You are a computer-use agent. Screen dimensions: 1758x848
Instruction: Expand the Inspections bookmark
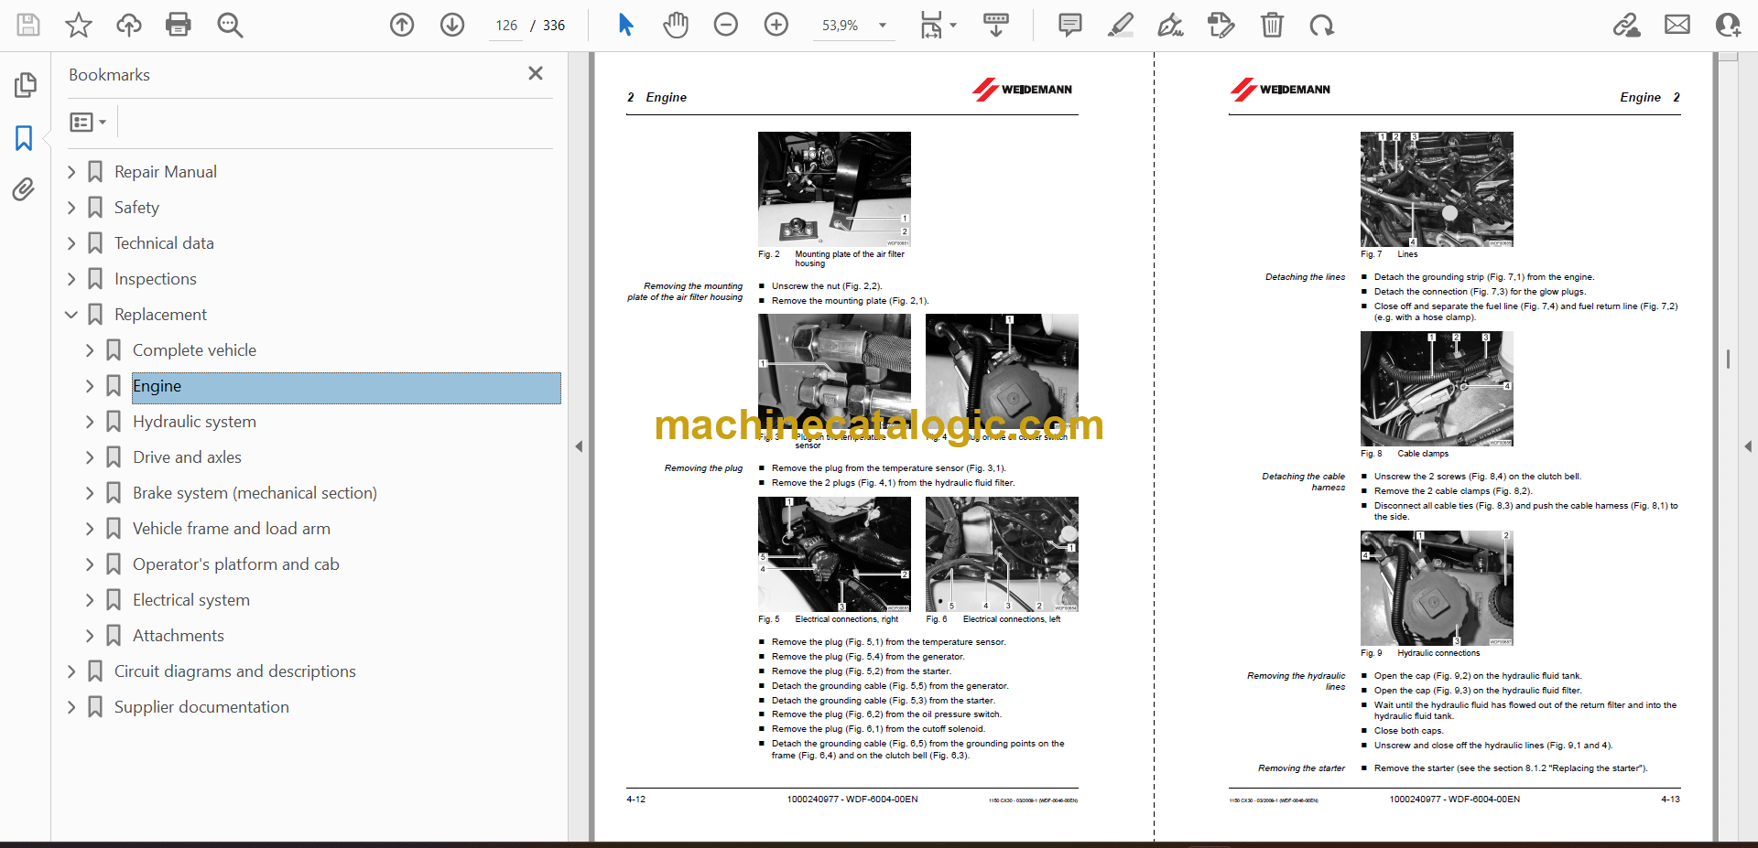71,279
